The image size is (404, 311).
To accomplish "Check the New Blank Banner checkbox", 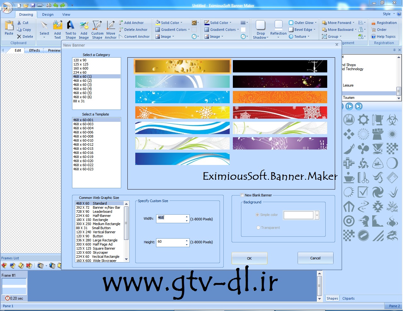I will pos(242,195).
